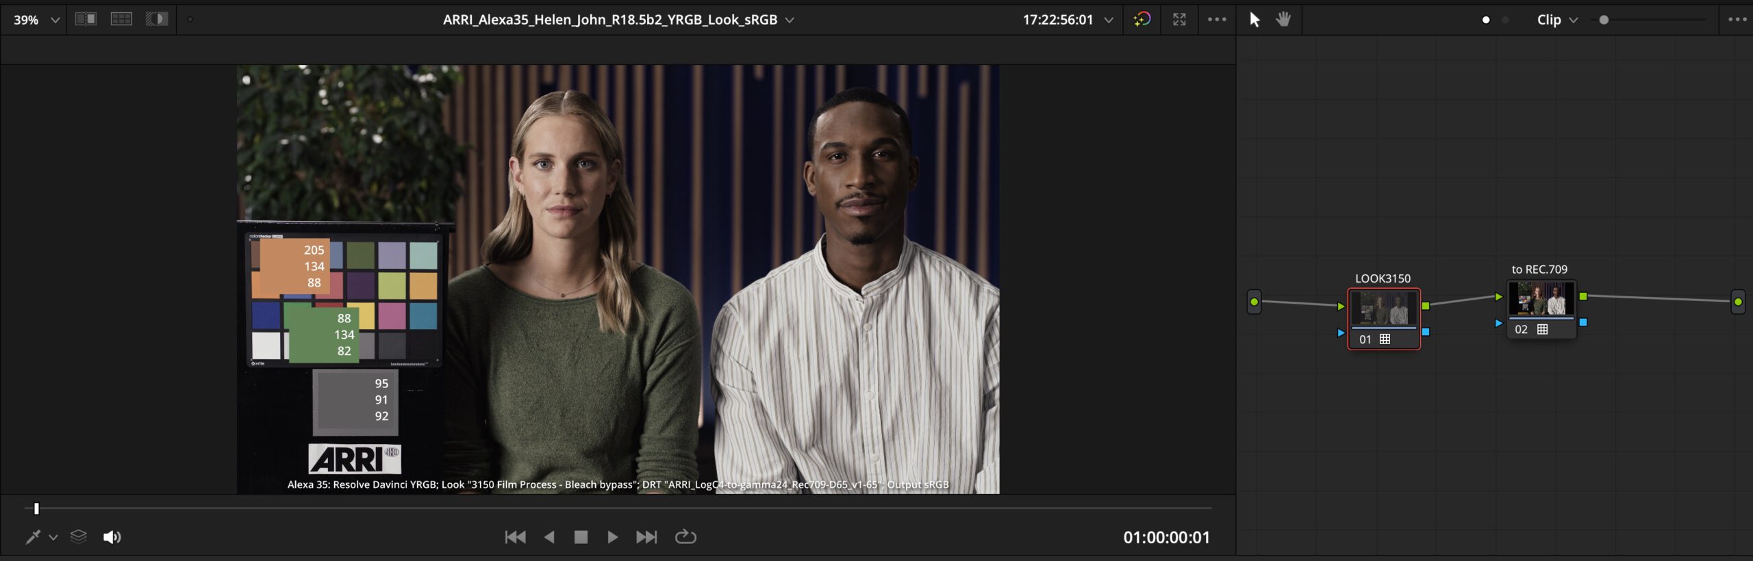Select the arrow pointer tool

click(1254, 20)
